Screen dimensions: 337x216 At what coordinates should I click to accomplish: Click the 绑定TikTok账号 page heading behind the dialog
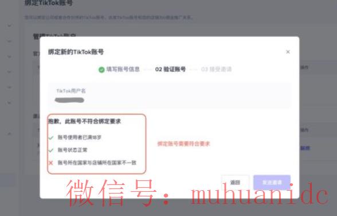tap(49, 3)
